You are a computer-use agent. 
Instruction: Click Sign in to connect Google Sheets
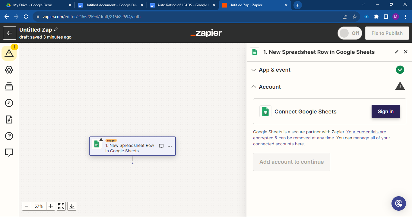click(x=385, y=111)
